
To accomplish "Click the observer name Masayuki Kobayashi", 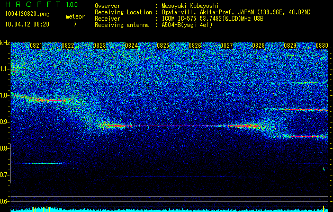I will point(190,6).
